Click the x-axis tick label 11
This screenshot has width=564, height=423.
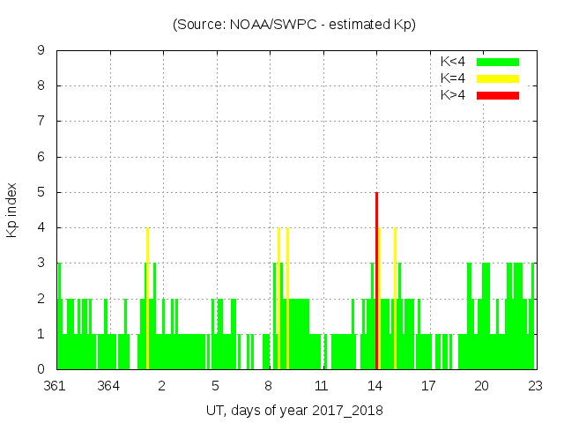pos(322,385)
